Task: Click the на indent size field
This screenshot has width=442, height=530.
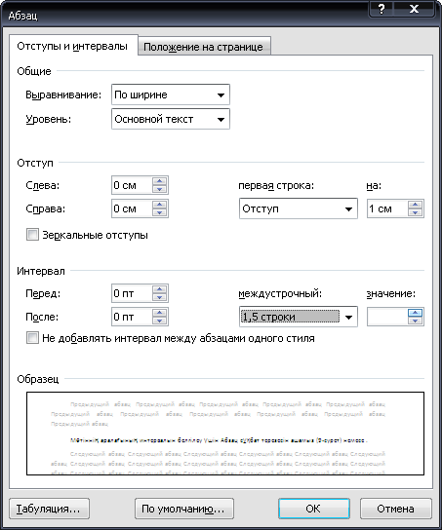Action: tap(387, 208)
